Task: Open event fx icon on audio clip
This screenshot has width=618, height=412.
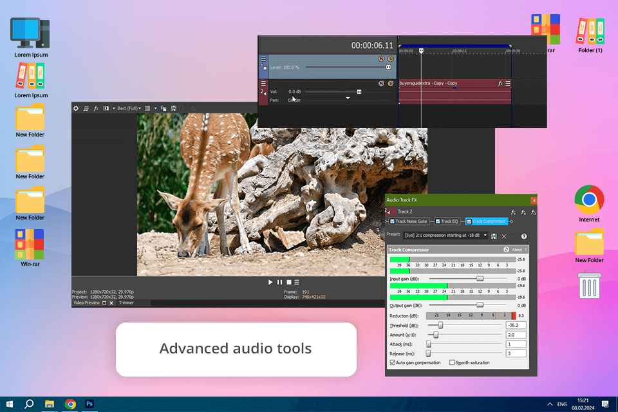Action: click(500, 84)
